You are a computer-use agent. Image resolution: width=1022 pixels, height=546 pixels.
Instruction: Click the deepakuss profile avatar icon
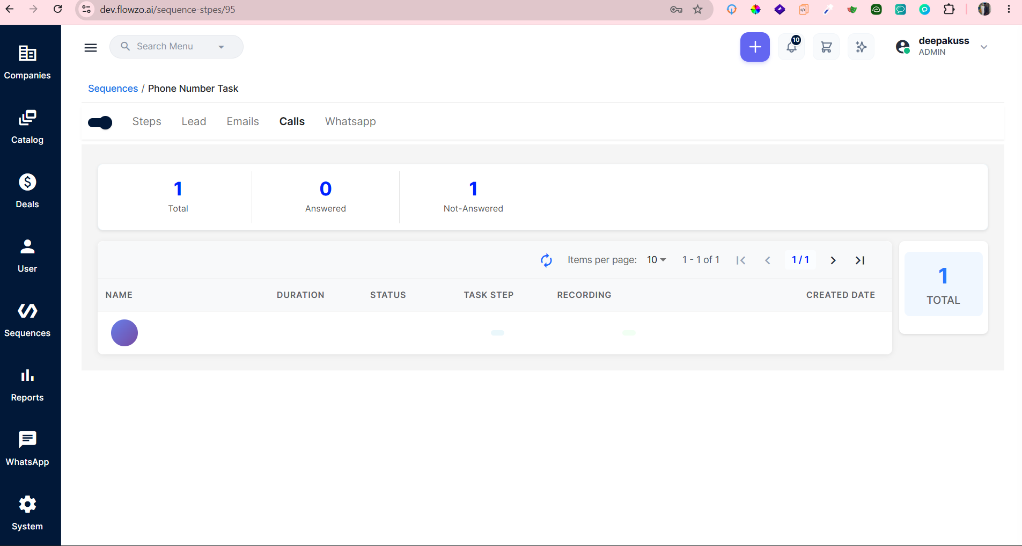903,47
